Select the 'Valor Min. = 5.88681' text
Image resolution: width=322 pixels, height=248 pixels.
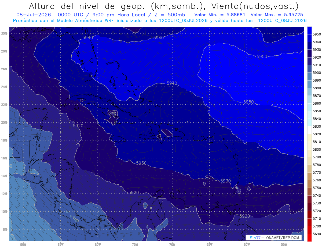pyautogui.click(x=220, y=15)
